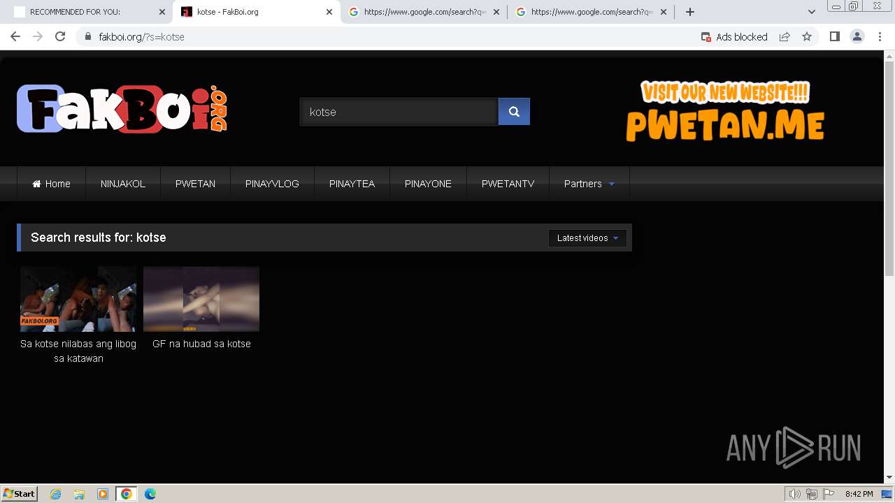Close the 'RECOMMENDED FOR YOU:' tab
The height and width of the screenshot is (503, 895).
(162, 12)
